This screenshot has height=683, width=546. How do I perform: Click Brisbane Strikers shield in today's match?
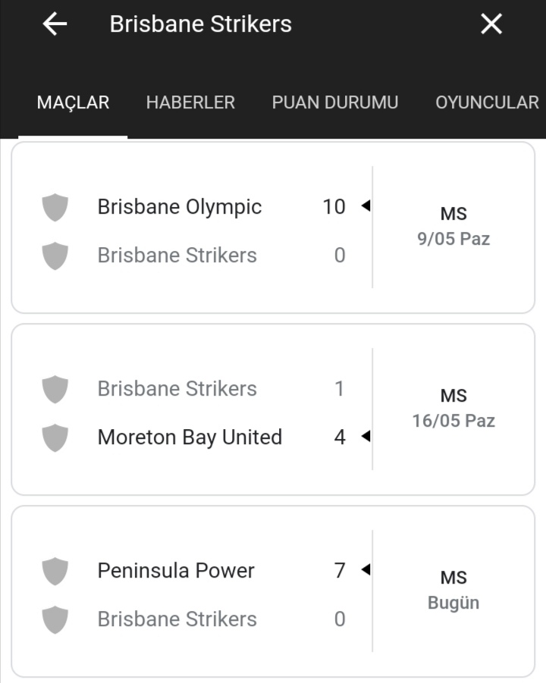tap(55, 619)
